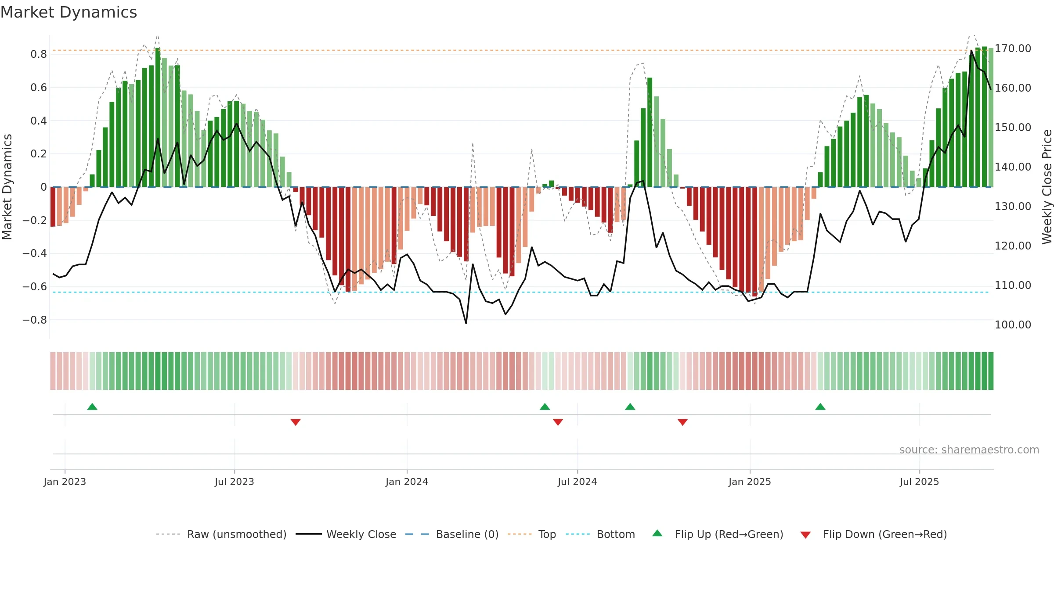Viewport: 1054px width, 592px height.
Task: Click the Jul 2024 x-axis label
Action: pyautogui.click(x=578, y=481)
